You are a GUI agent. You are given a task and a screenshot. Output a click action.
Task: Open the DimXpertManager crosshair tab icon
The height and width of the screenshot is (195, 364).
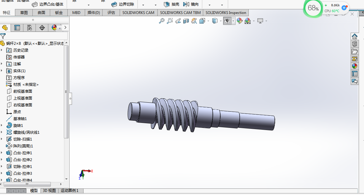click(42, 28)
